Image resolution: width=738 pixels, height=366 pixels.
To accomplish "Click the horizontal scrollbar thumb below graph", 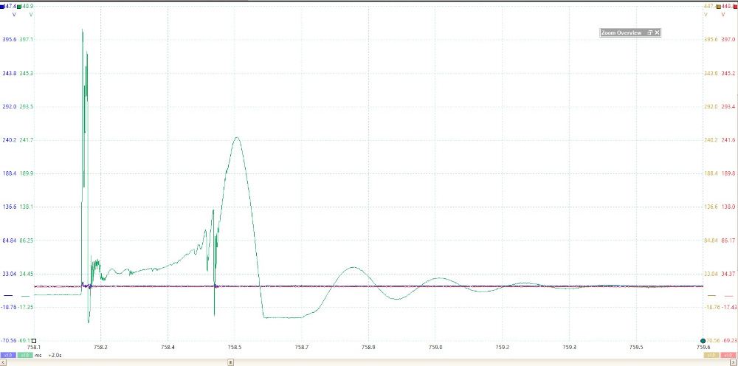I will [230, 362].
